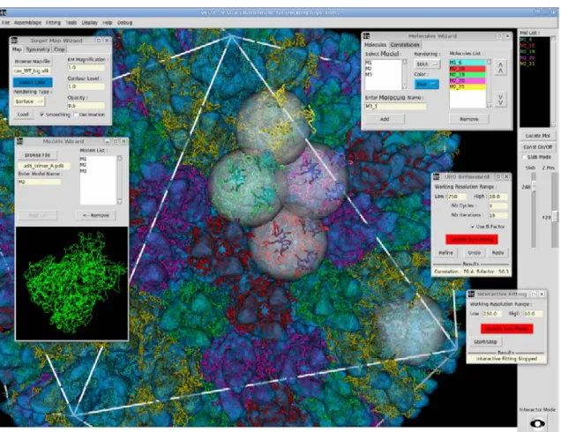Click Start/Stop in Interactive Fitting
Screen dimensions: 561x432
coord(485,341)
